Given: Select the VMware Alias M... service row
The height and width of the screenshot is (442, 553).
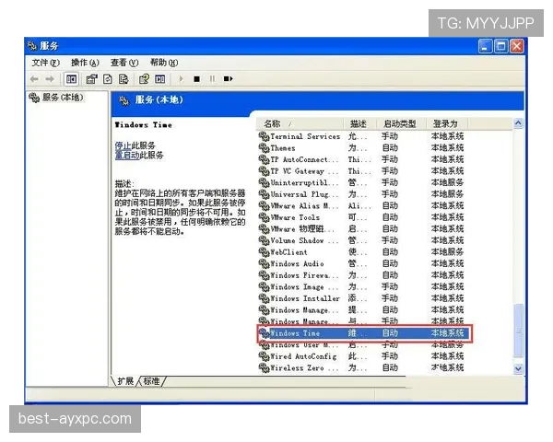Looking at the screenshot, I should (362, 206).
